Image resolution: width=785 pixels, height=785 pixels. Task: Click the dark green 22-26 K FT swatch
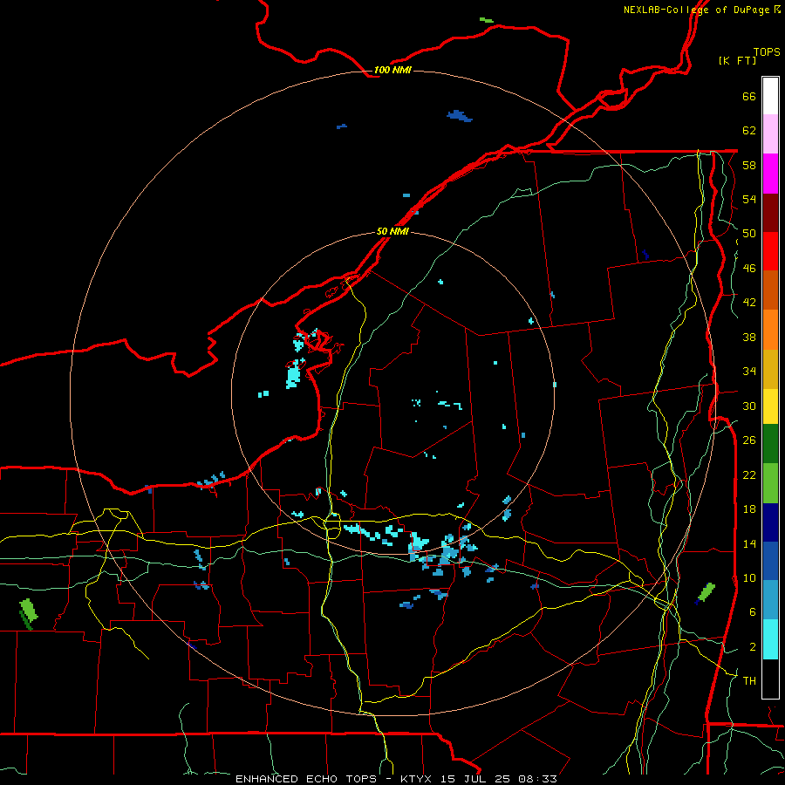pyautogui.click(x=770, y=444)
